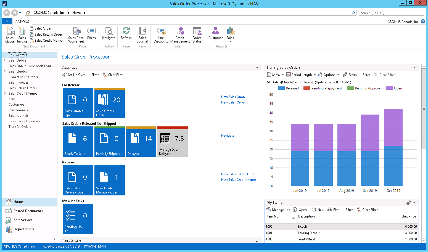Open the chart Options dropdown
Image resolution: width=428 pixels, height=252 pixels.
pyautogui.click(x=329, y=75)
